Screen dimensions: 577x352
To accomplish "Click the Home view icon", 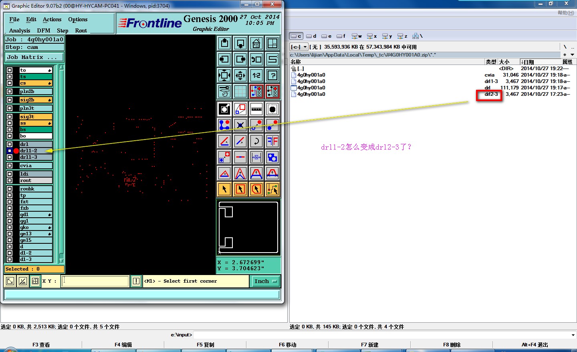I will pos(256,43).
